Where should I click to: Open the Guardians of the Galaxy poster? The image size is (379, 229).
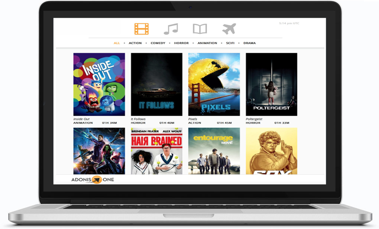click(x=99, y=151)
